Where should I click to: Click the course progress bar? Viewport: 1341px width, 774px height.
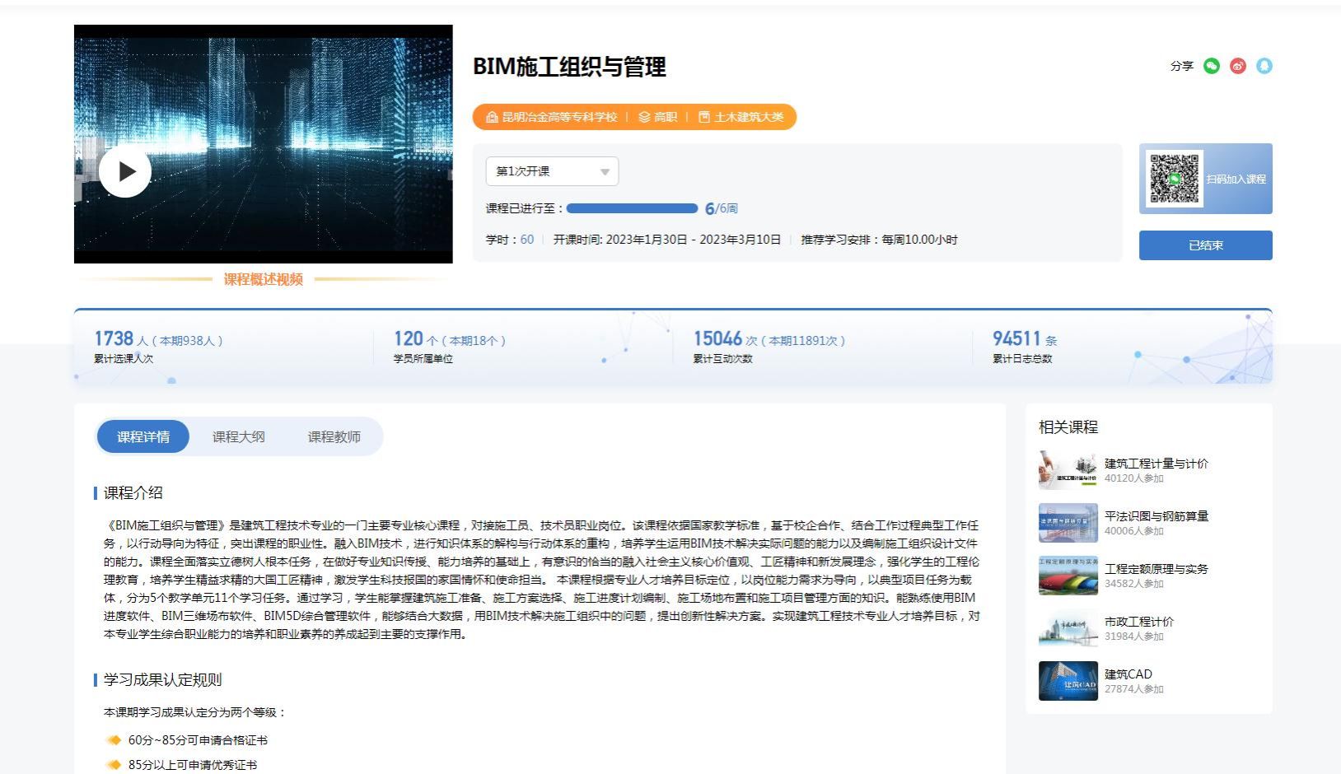[632, 208]
